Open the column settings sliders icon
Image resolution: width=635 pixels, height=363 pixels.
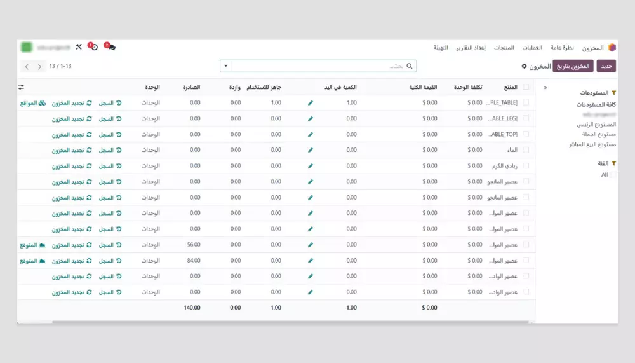pyautogui.click(x=21, y=87)
